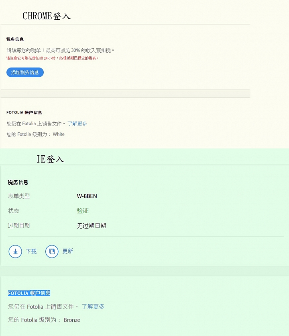Click the red 24 小时 notice text

click(52, 58)
